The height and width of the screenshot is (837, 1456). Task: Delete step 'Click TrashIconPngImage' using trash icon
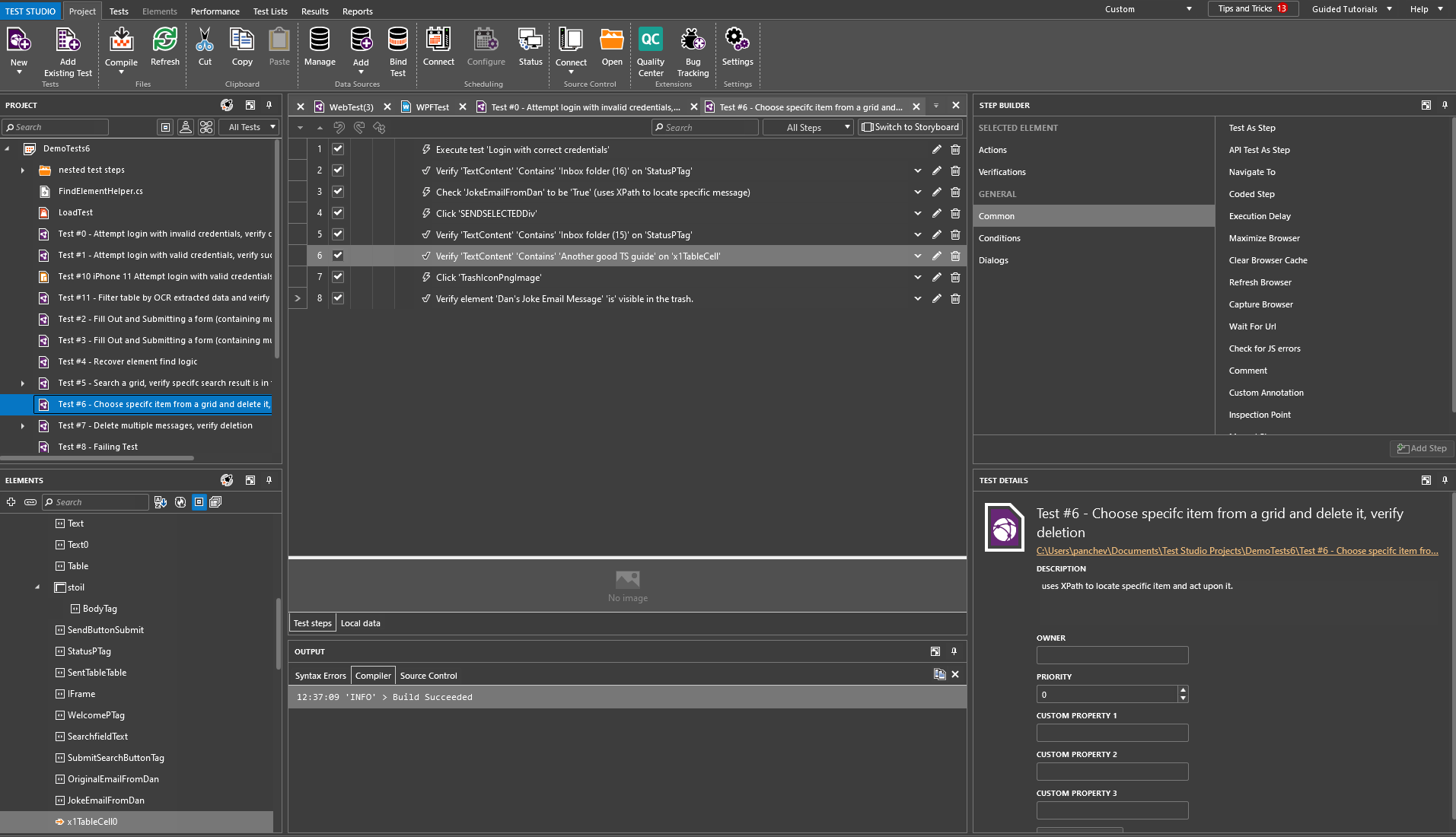[x=955, y=277]
